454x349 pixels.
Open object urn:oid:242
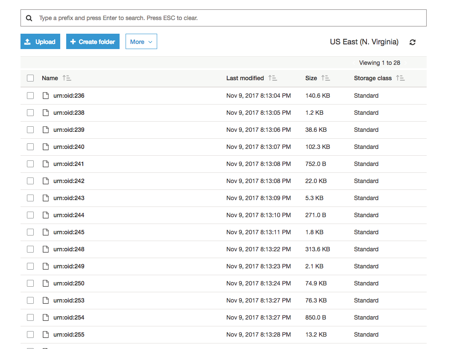(69, 181)
